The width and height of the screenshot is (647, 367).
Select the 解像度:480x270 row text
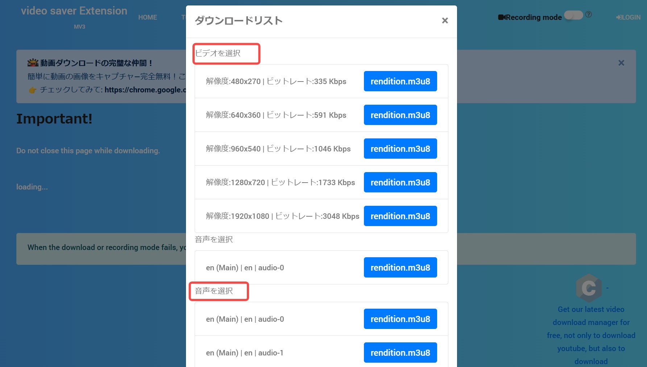(276, 81)
